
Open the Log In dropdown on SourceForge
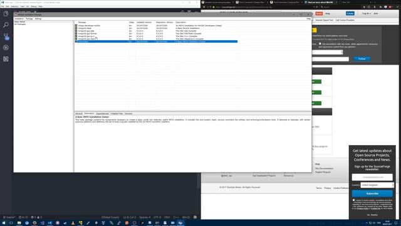[367, 14]
